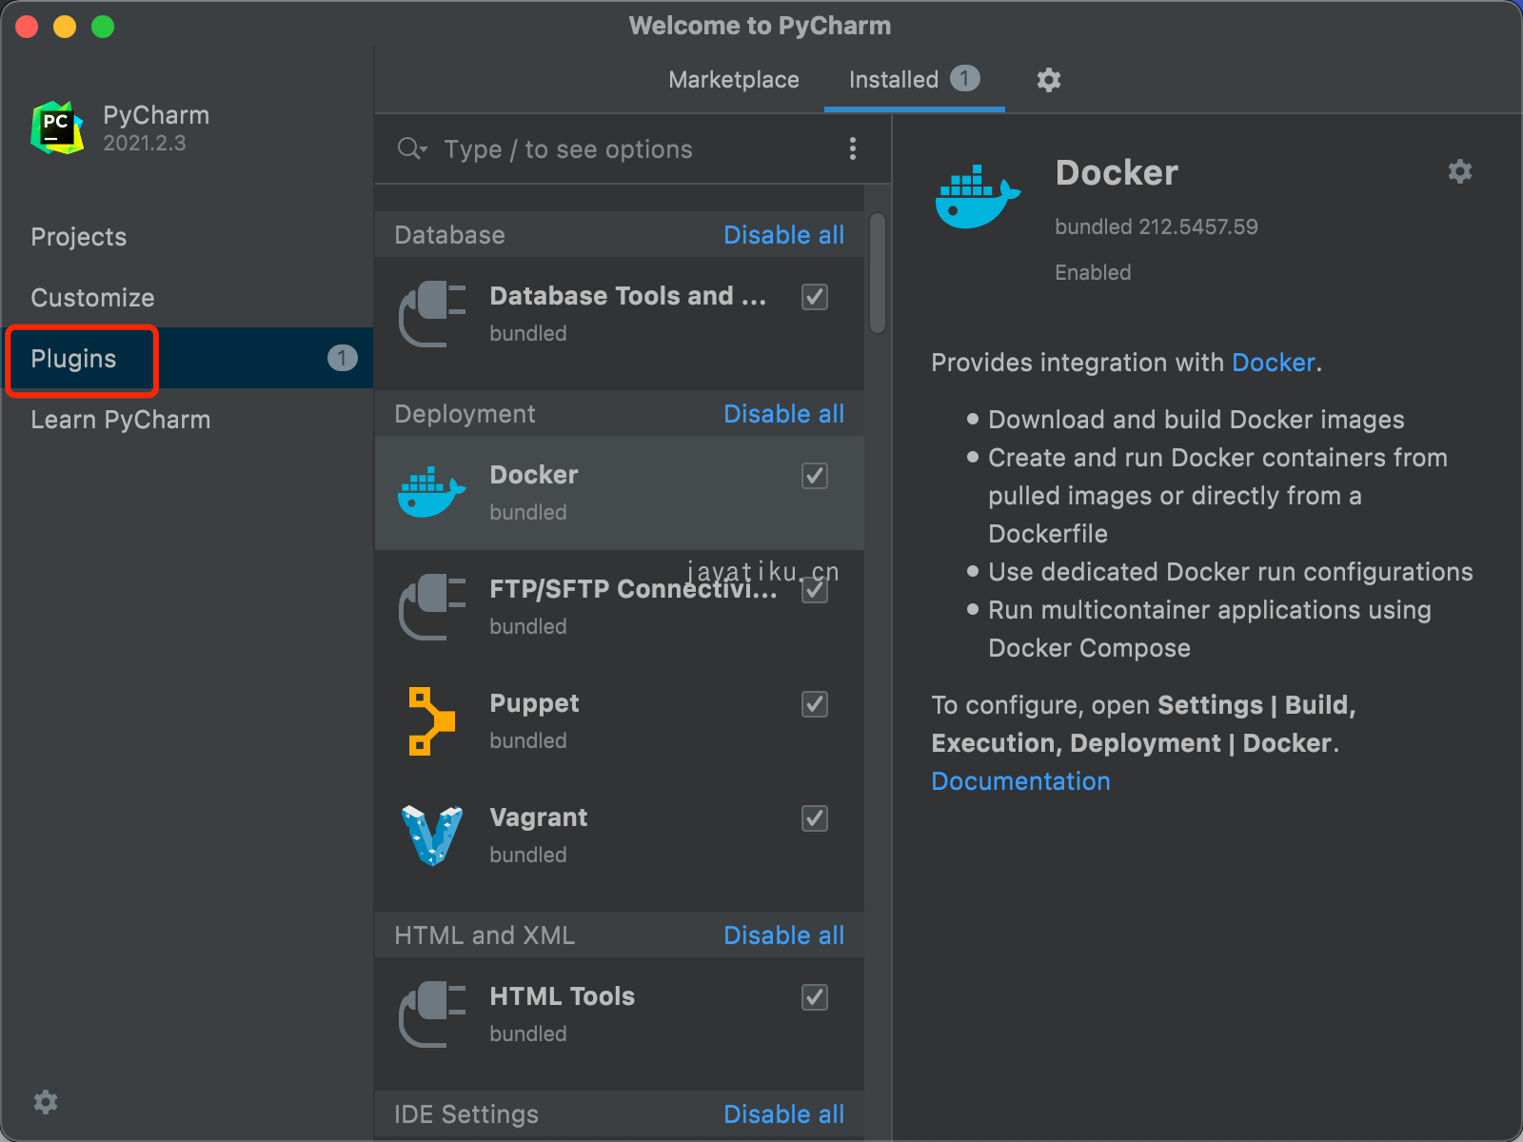1523x1142 pixels.
Task: Select the Installed tab
Action: click(x=914, y=80)
